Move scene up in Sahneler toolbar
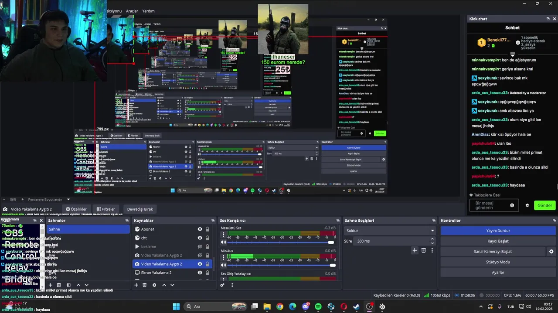 pyautogui.click(x=78, y=285)
